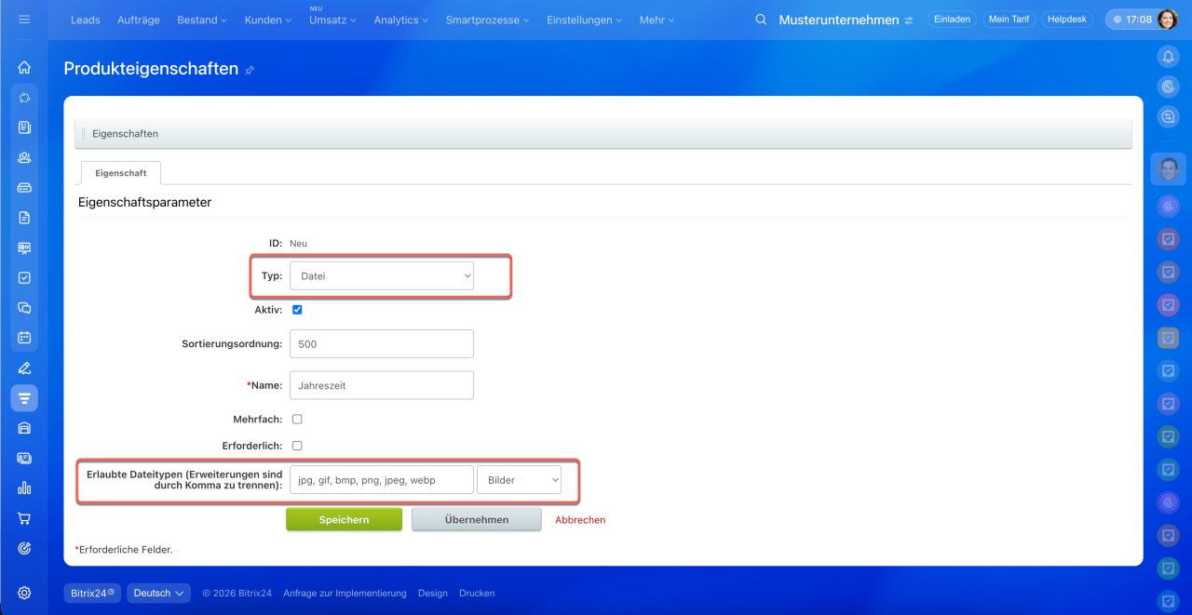The image size is (1192, 615).
Task: Select the highlighted CRM funnel icon
Action: point(24,398)
